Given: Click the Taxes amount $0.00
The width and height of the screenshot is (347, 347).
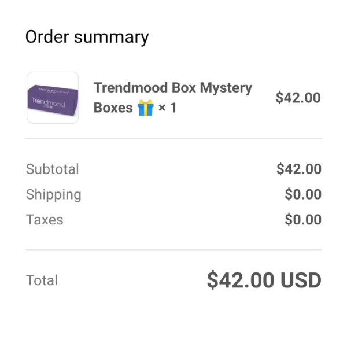Looking at the screenshot, I should click(x=303, y=220).
